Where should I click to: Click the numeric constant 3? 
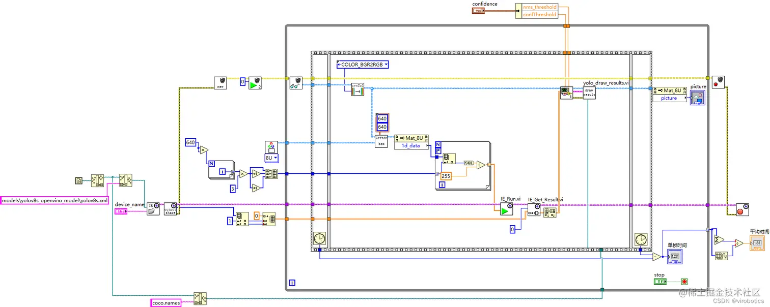[x=233, y=189]
